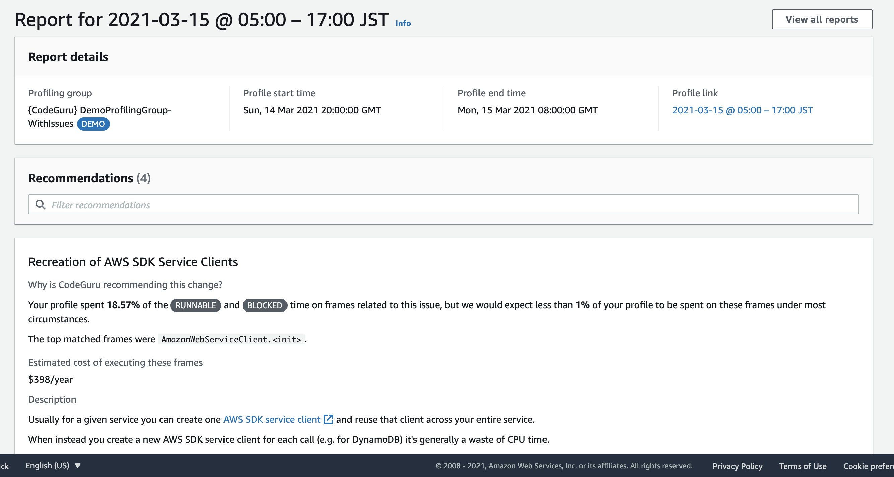
Task: Click the Privacy Policy footer link
Action: (x=737, y=466)
